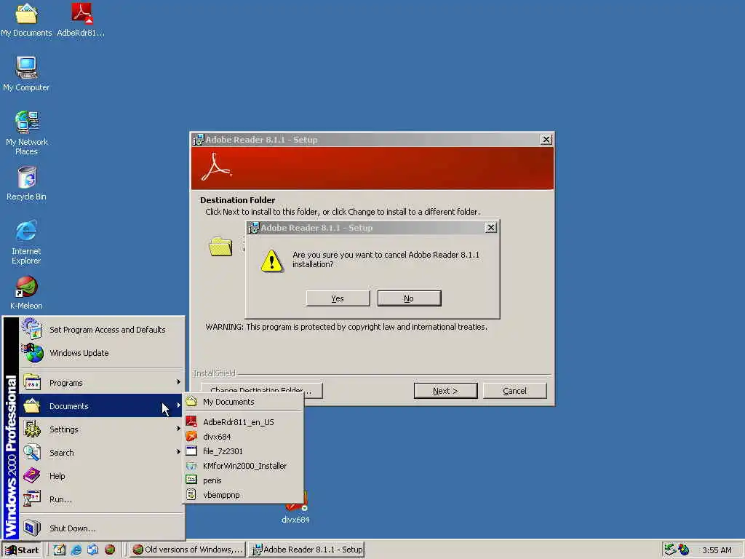Open recent item vbemppnp

tap(243, 495)
